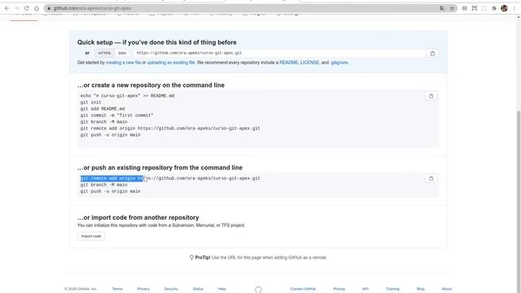Click the screenshot capture extension icon

[x=475, y=8]
